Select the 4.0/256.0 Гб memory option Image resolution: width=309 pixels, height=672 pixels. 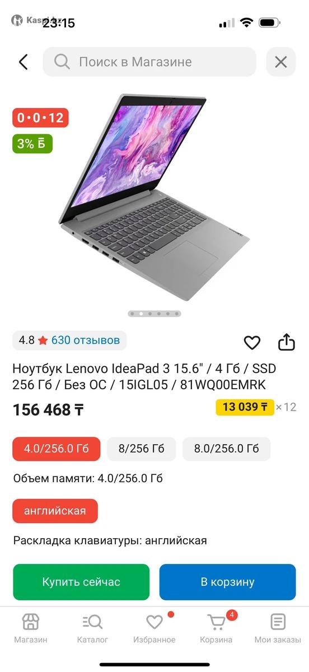57,449
